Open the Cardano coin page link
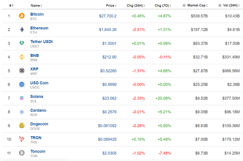Image resolution: width=243 pixels, height=161 pixels. tap(38, 110)
